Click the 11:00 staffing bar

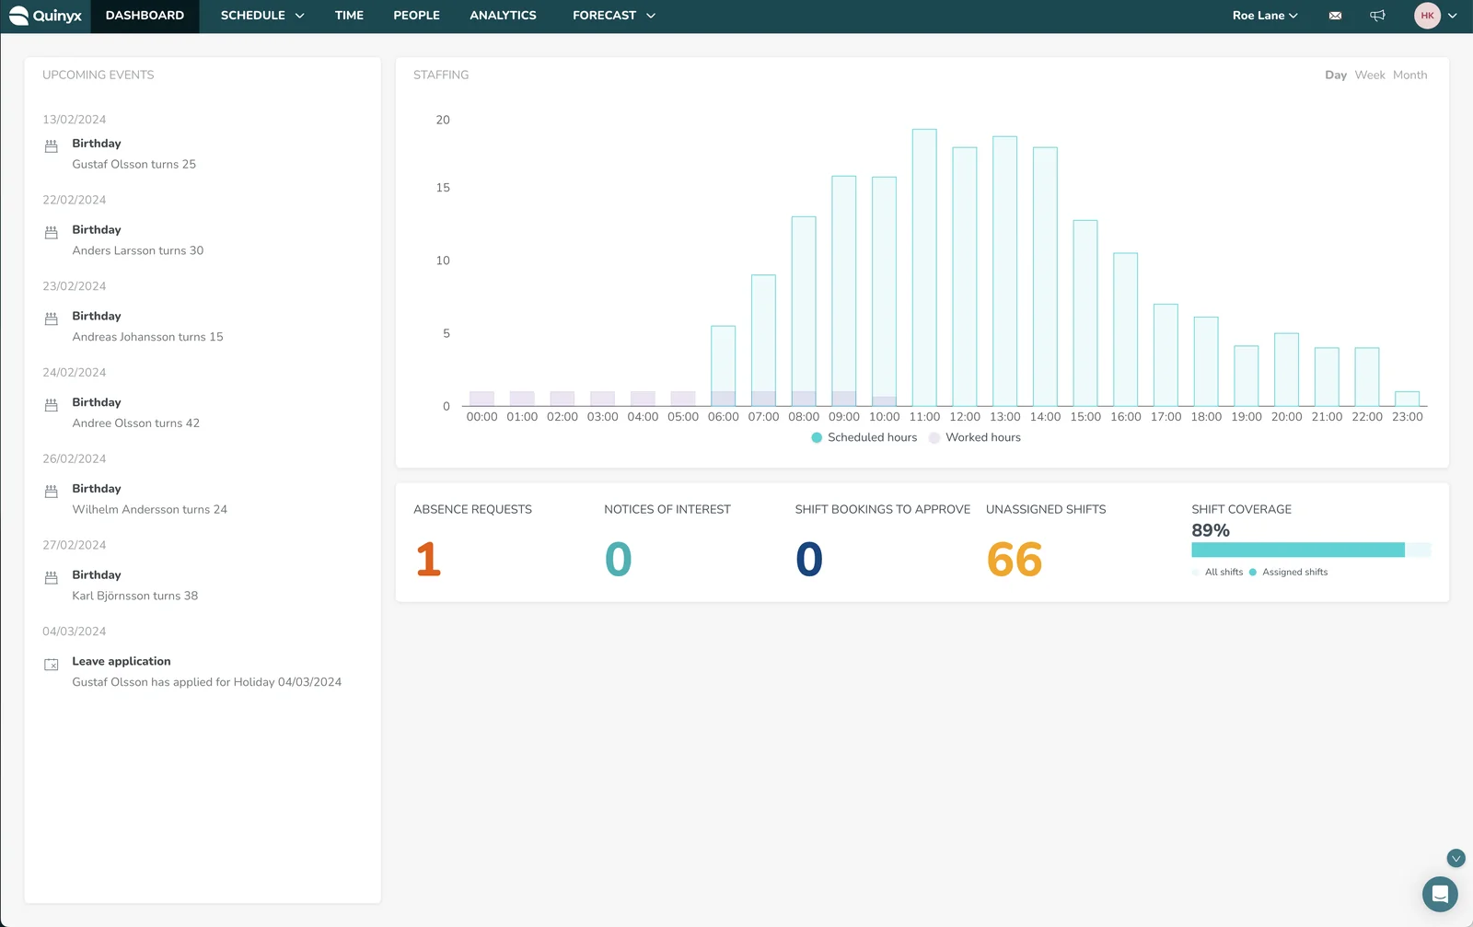pos(924,268)
